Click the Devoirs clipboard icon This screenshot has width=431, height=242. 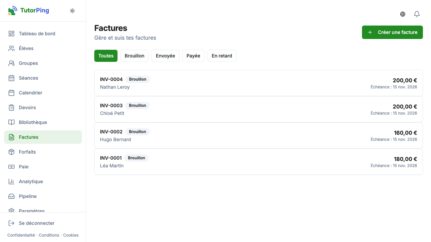pyautogui.click(x=11, y=108)
